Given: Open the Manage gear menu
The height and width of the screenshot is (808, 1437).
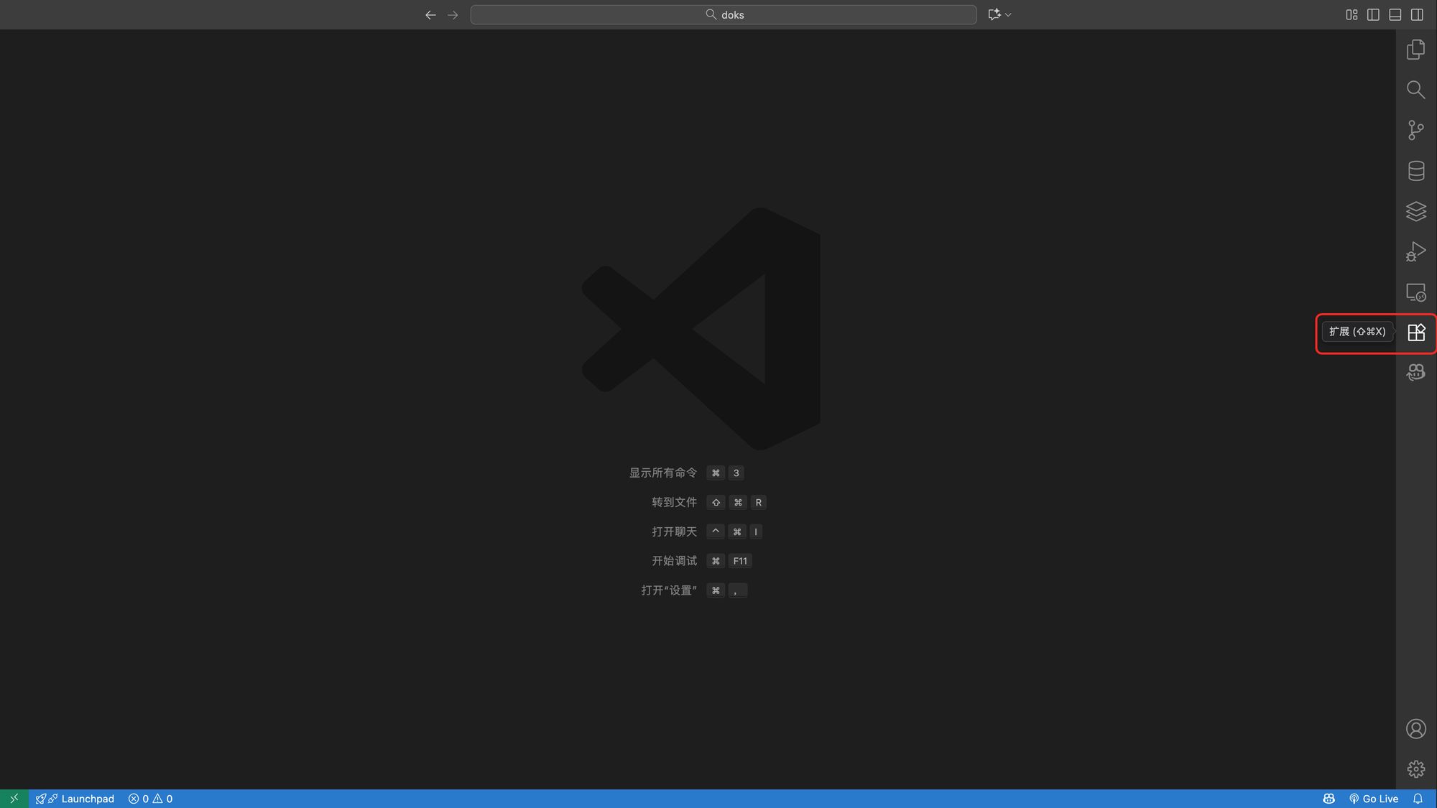Looking at the screenshot, I should [1415, 769].
